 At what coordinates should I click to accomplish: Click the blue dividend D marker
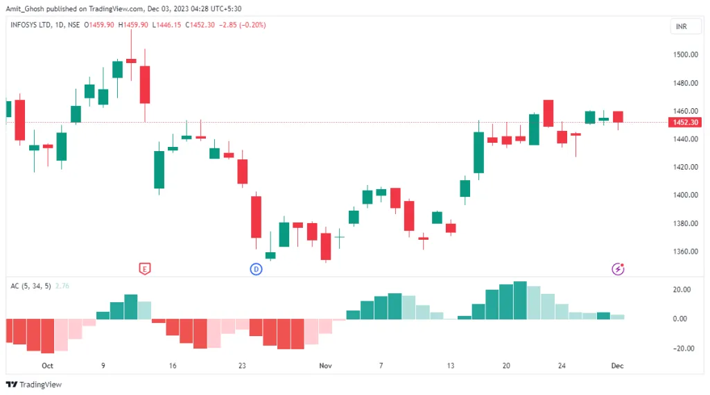256,268
